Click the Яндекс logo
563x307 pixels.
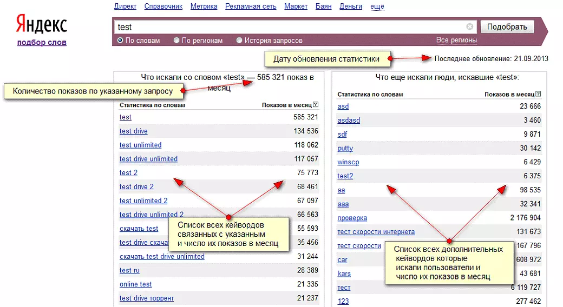click(41, 25)
